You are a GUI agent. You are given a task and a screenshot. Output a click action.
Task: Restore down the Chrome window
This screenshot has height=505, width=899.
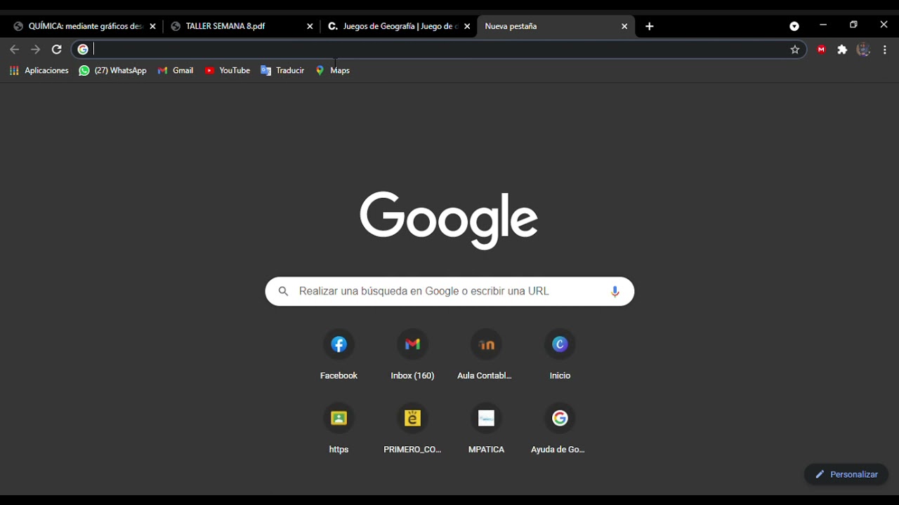(x=853, y=25)
